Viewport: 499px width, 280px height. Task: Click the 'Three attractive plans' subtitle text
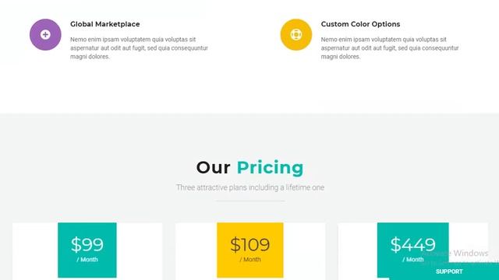click(250, 187)
